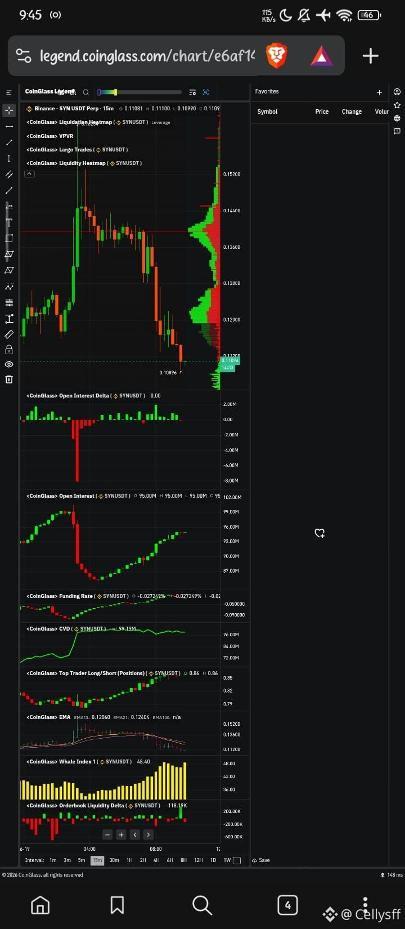Open the message icon in right sidebar

point(397,131)
